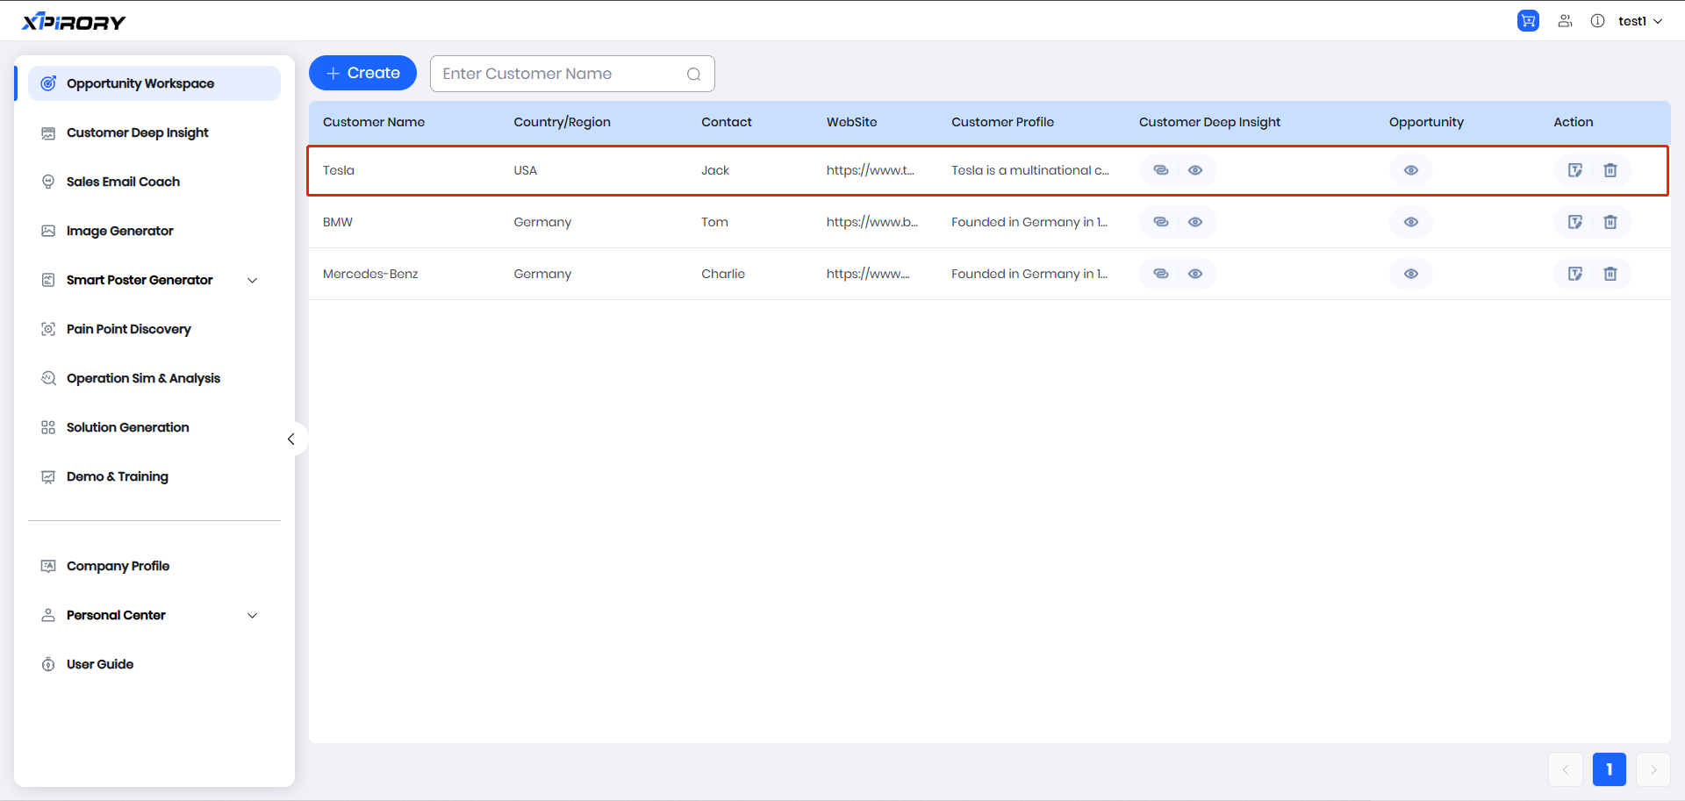Image resolution: width=1685 pixels, height=801 pixels.
Task: Select page 1 in pagination
Action: coord(1609,769)
